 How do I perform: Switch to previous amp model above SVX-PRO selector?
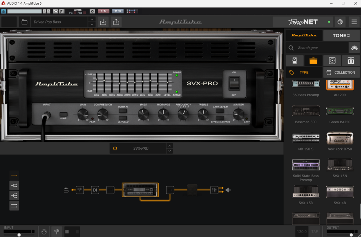(170, 146)
